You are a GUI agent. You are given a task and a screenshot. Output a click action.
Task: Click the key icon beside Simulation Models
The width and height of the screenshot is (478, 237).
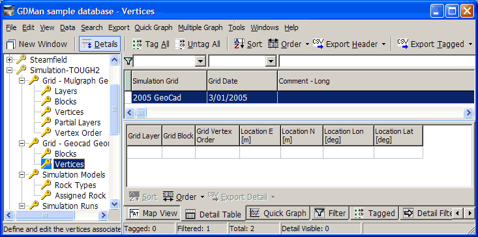[x=33, y=174]
